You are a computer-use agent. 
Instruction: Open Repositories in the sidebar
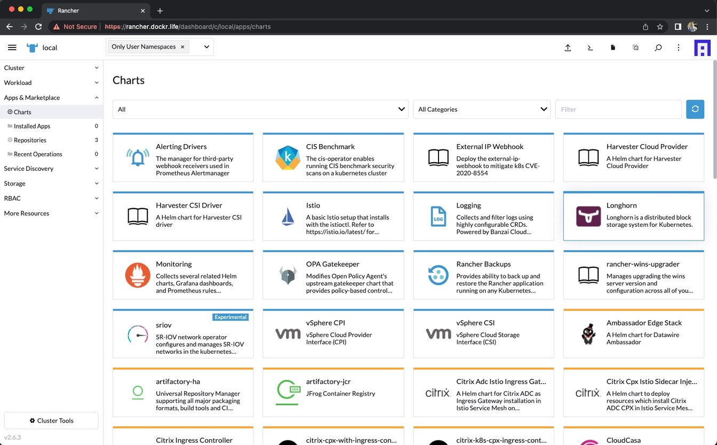click(30, 140)
